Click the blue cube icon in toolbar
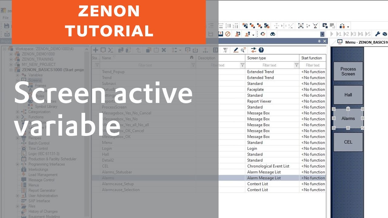This screenshot has width=388, height=218. click(x=385, y=34)
